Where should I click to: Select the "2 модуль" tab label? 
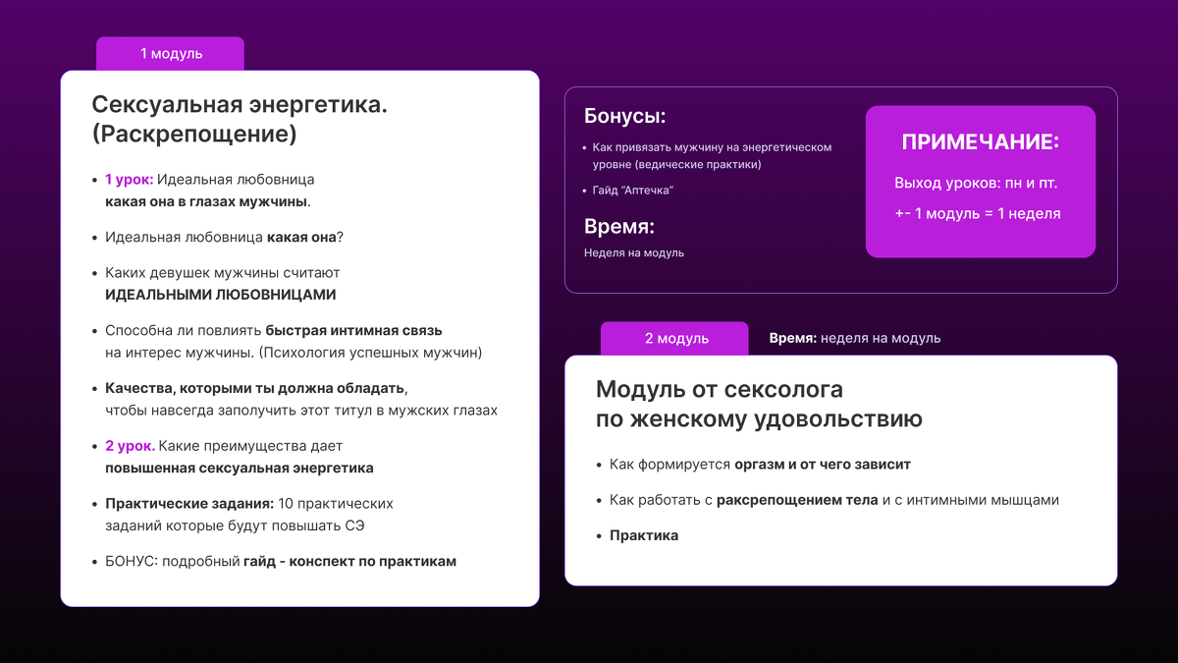[675, 339]
